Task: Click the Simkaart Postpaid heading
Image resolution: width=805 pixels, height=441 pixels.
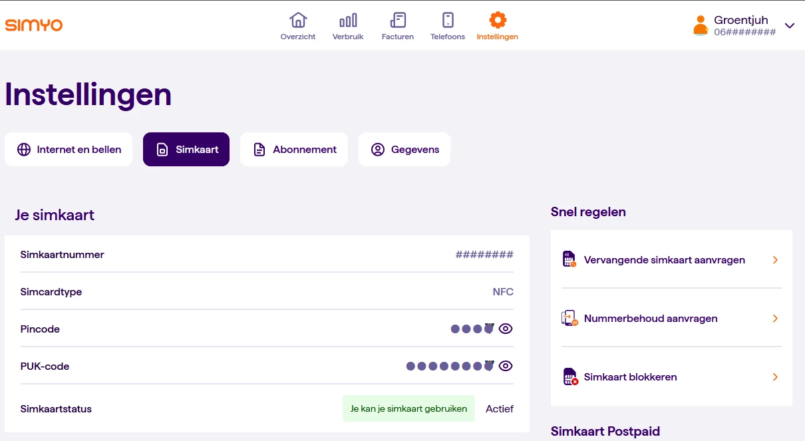Action: coord(605,432)
